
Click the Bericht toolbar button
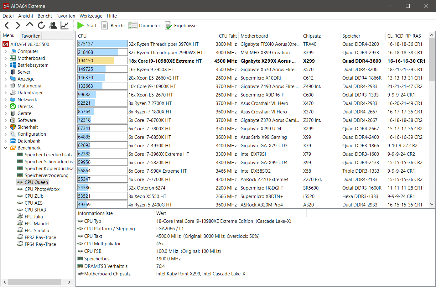coord(113,26)
